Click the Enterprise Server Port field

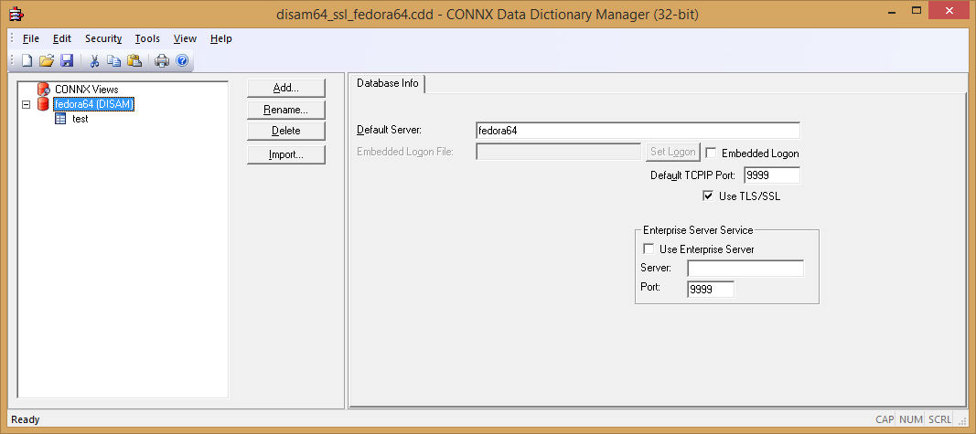pyautogui.click(x=710, y=289)
